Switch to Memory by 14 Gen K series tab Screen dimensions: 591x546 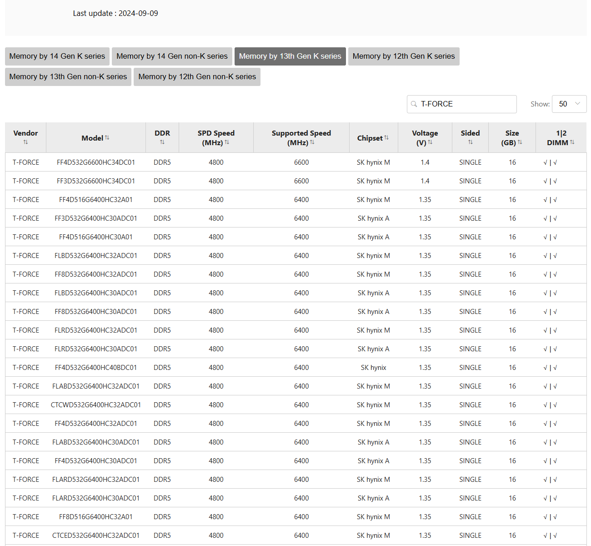click(57, 56)
